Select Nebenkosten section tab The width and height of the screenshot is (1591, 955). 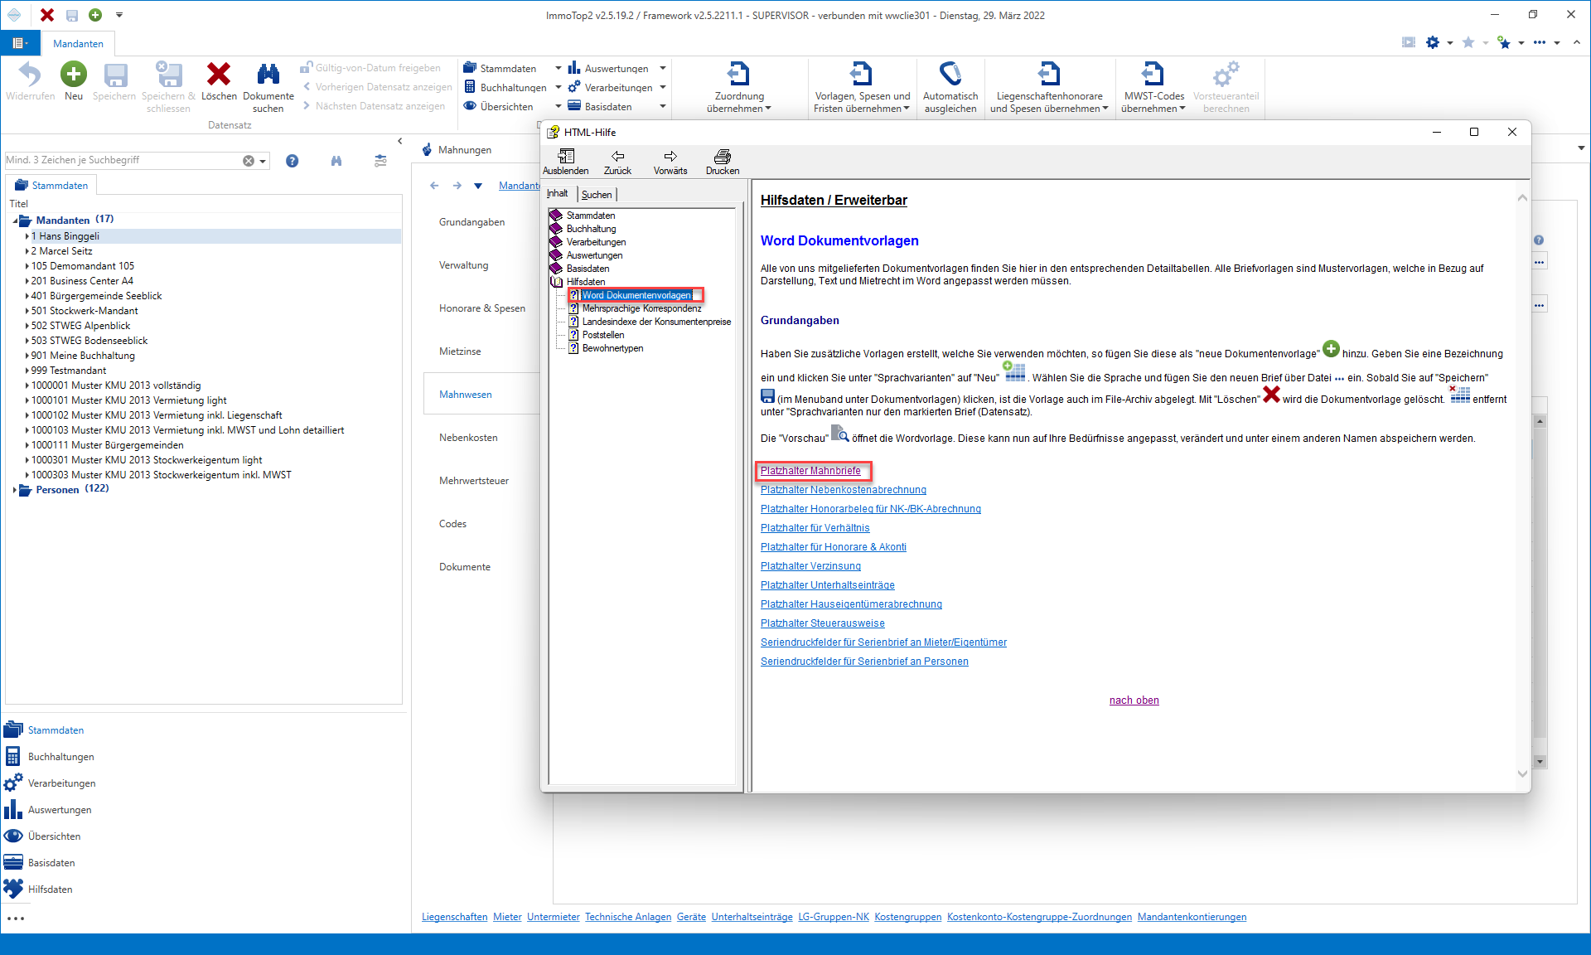(468, 438)
